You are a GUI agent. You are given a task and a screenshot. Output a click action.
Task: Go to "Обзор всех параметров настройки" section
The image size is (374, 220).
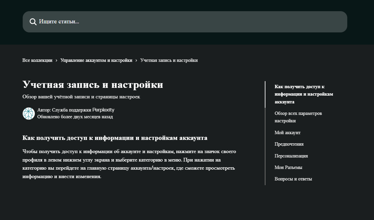(298, 117)
